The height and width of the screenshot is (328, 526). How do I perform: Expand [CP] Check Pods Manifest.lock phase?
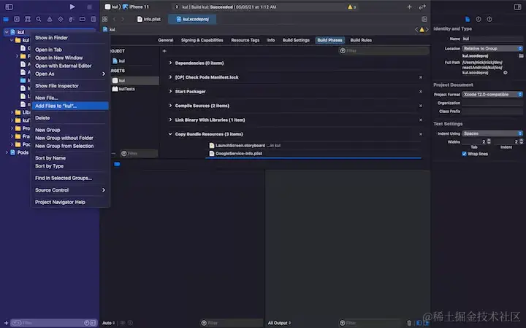(x=170, y=77)
